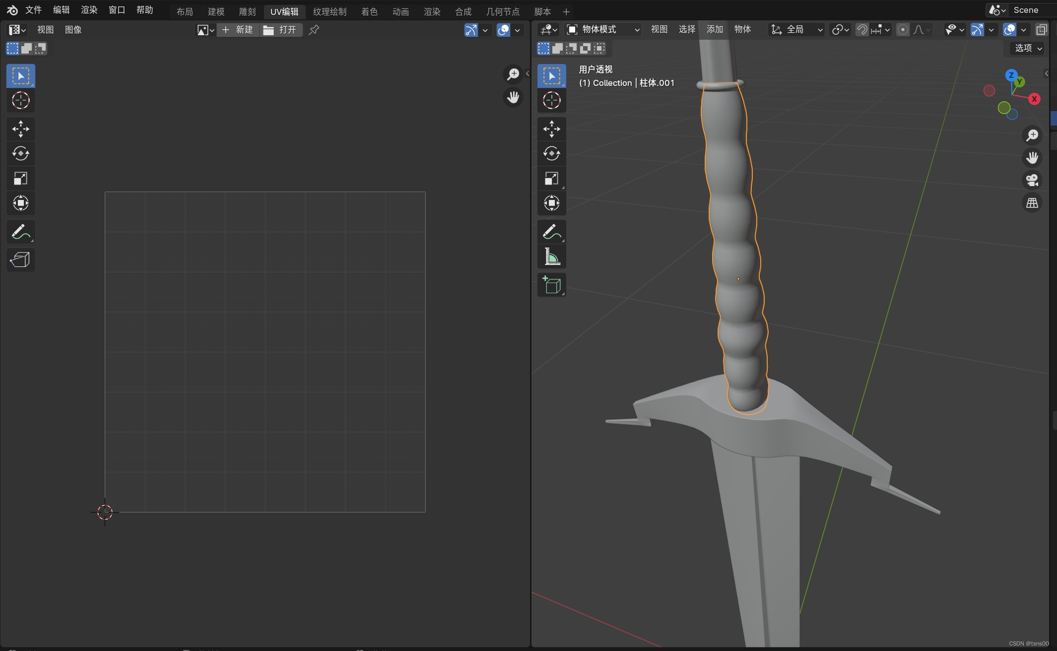The width and height of the screenshot is (1057, 651).
Task: Select the Cursor tool in 3D viewport
Action: [x=551, y=100]
